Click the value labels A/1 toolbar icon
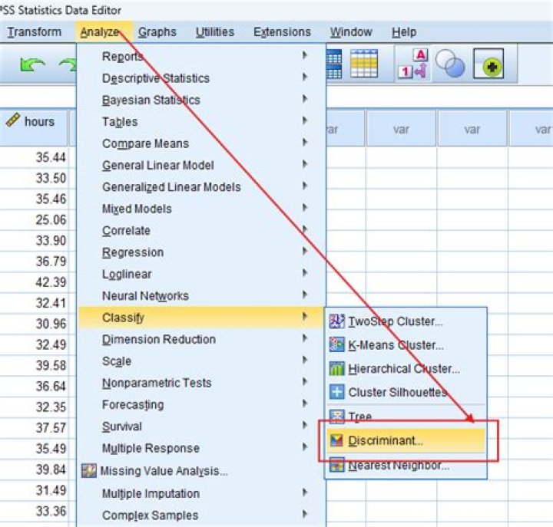This screenshot has height=527, width=553. pyautogui.click(x=413, y=64)
